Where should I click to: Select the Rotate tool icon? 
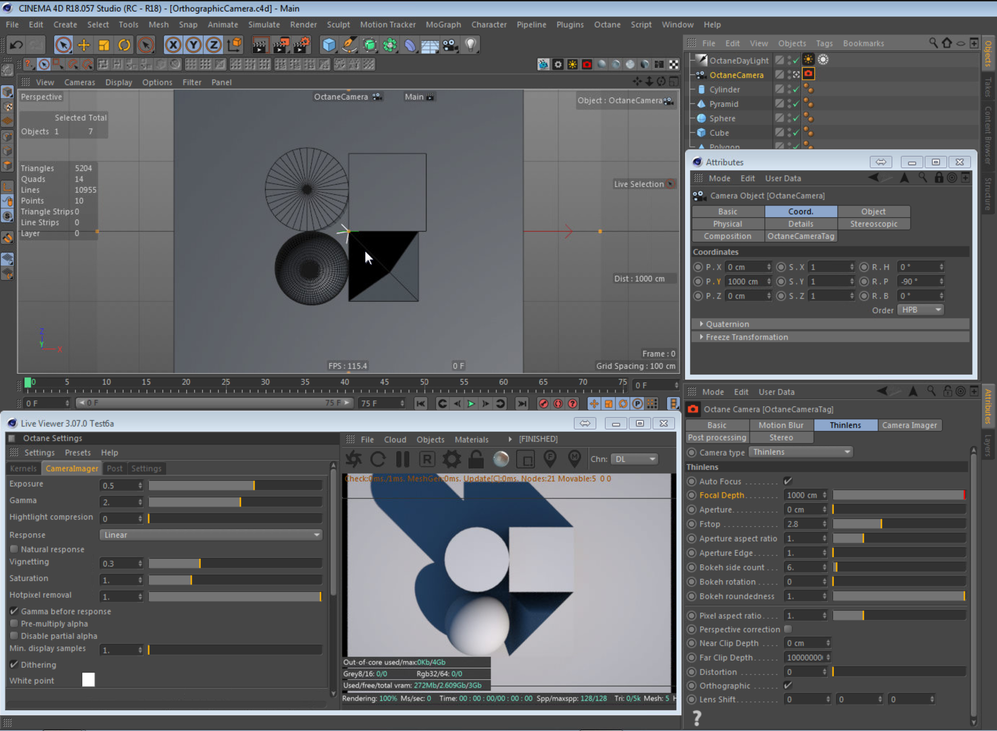tap(124, 45)
